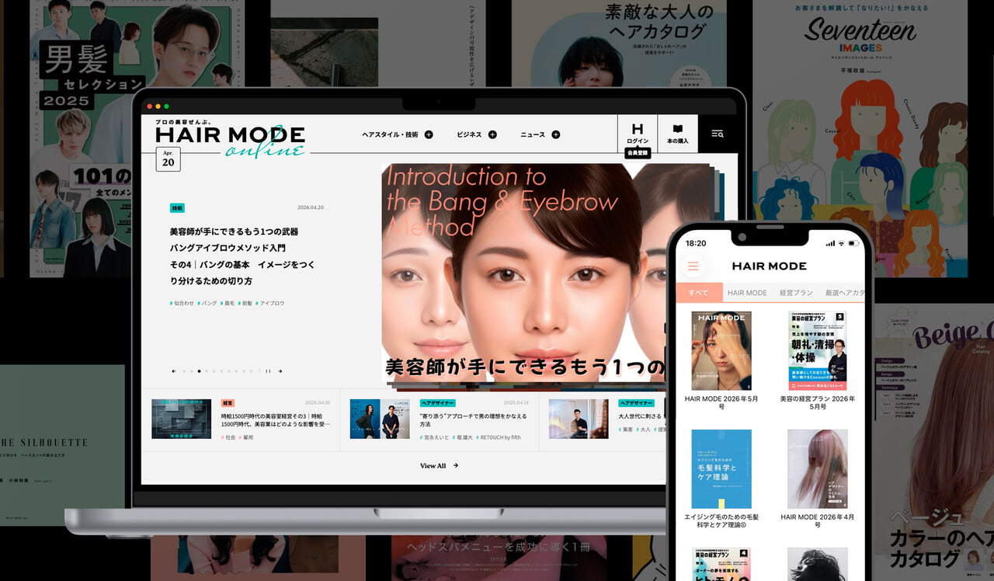Click the 2026.04.20 date of the main article
994x581 pixels.
pyautogui.click(x=310, y=207)
